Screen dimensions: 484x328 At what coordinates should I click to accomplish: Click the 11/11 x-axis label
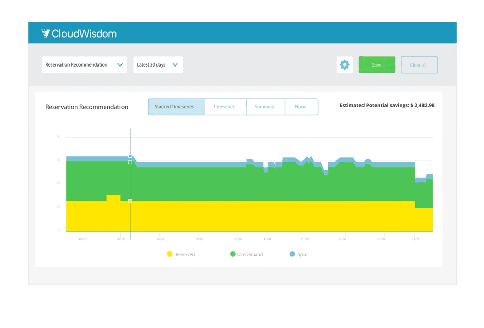(x=416, y=239)
